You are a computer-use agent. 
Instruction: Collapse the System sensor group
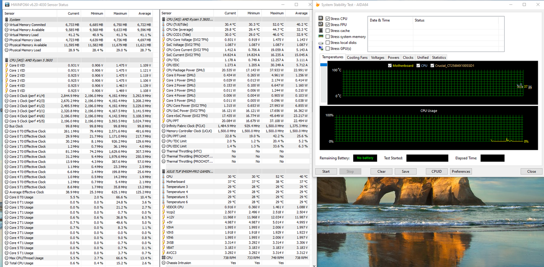(x=6, y=20)
